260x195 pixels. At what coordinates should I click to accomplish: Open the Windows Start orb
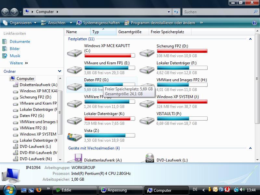point(9,189)
